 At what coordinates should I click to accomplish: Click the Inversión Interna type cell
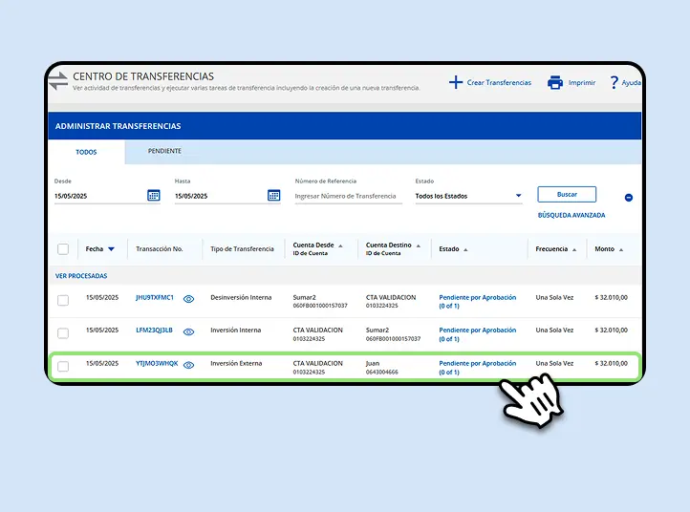click(x=236, y=330)
